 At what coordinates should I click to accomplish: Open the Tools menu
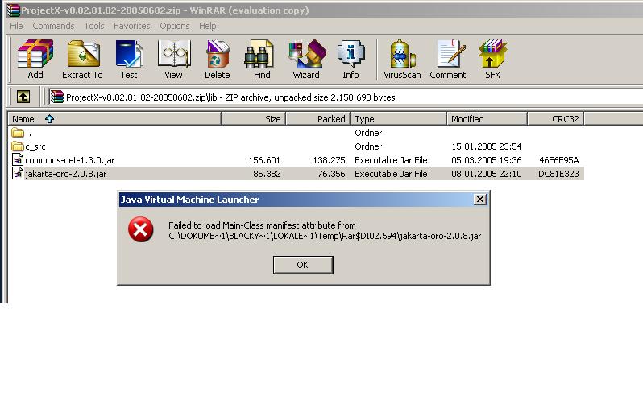click(x=94, y=26)
